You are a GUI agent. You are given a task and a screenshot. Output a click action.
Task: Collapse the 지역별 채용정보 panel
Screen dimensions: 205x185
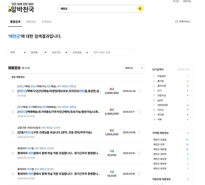tap(188, 133)
